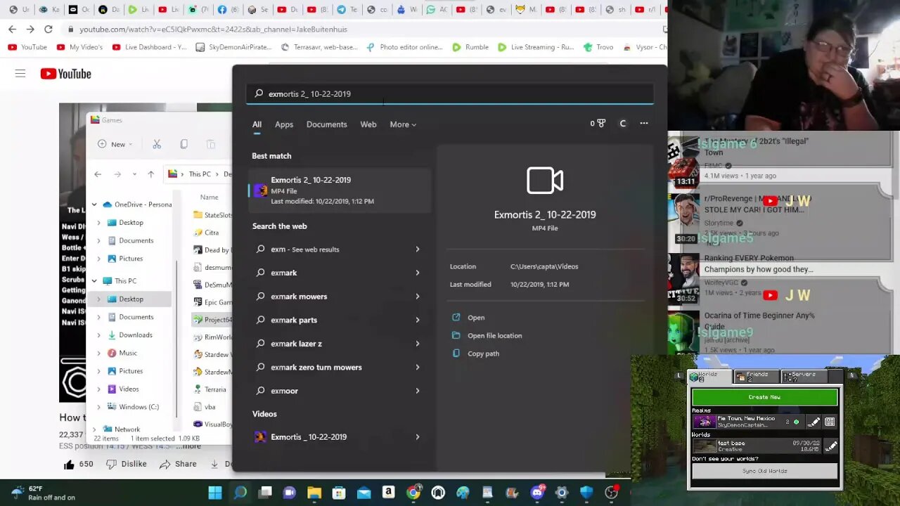
Task: Click the Windows search text field
Action: 450,93
